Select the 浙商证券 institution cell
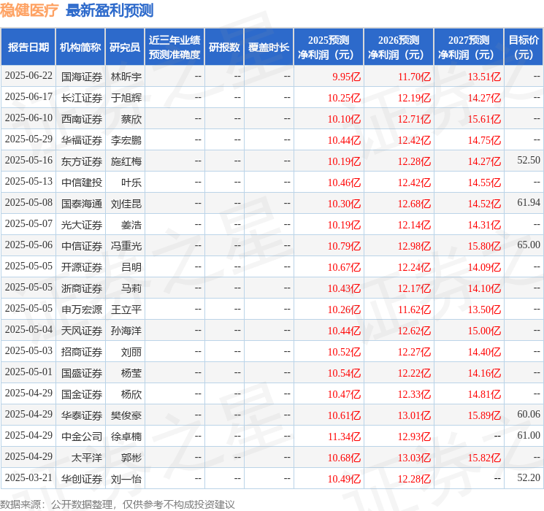The height and width of the screenshot is (511, 544). pyautogui.click(x=82, y=288)
